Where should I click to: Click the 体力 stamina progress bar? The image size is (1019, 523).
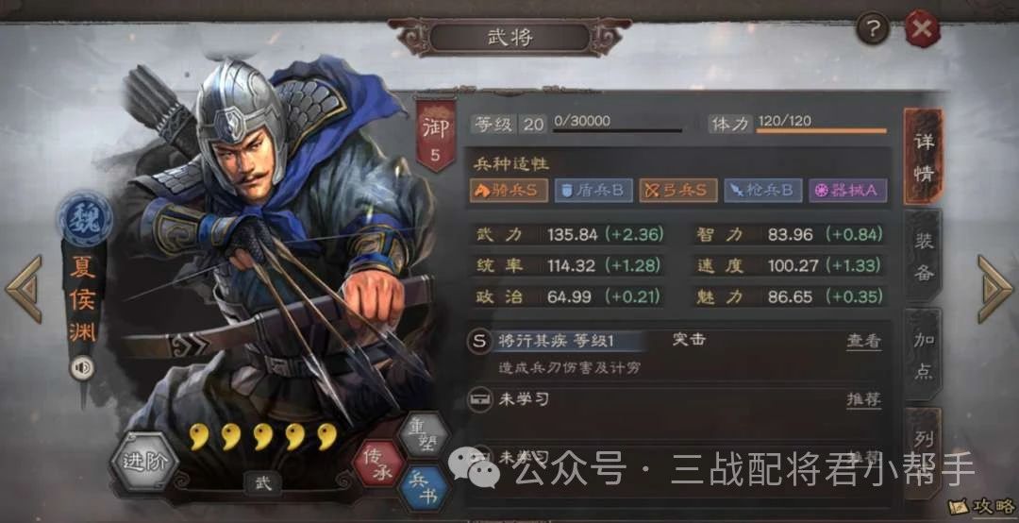pos(822,130)
